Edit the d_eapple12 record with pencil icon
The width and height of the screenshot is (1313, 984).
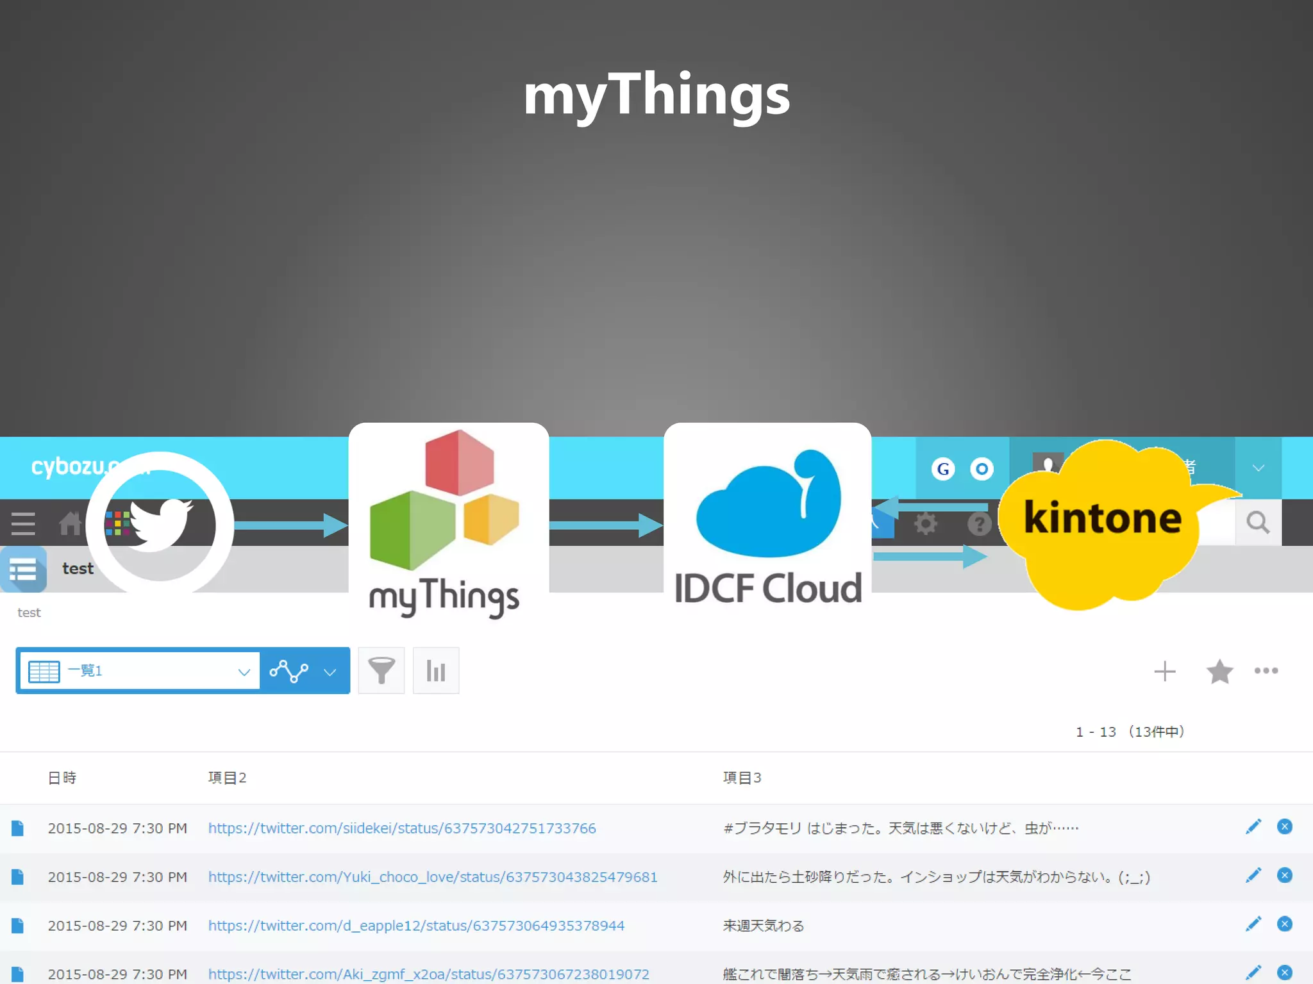[x=1253, y=924]
